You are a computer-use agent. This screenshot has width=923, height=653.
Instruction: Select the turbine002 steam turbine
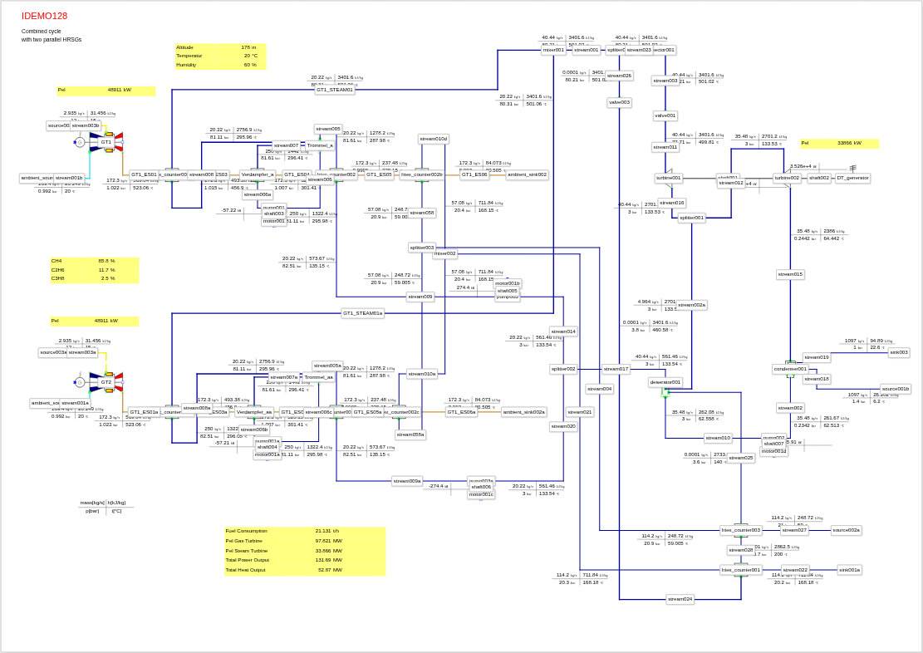[788, 178]
